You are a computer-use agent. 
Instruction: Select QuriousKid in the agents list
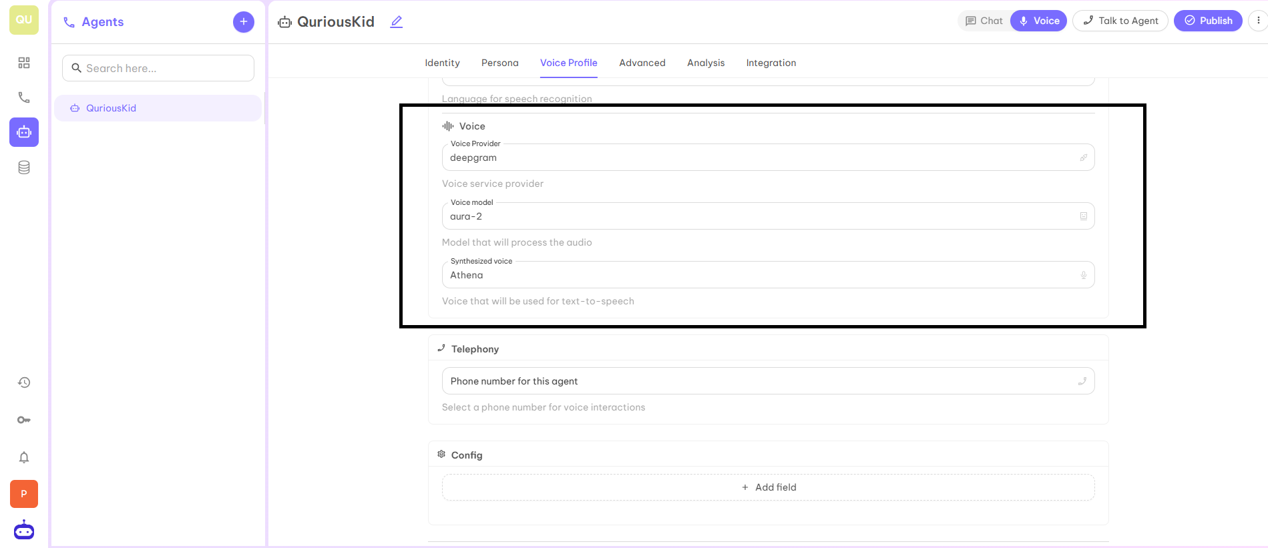(x=158, y=108)
